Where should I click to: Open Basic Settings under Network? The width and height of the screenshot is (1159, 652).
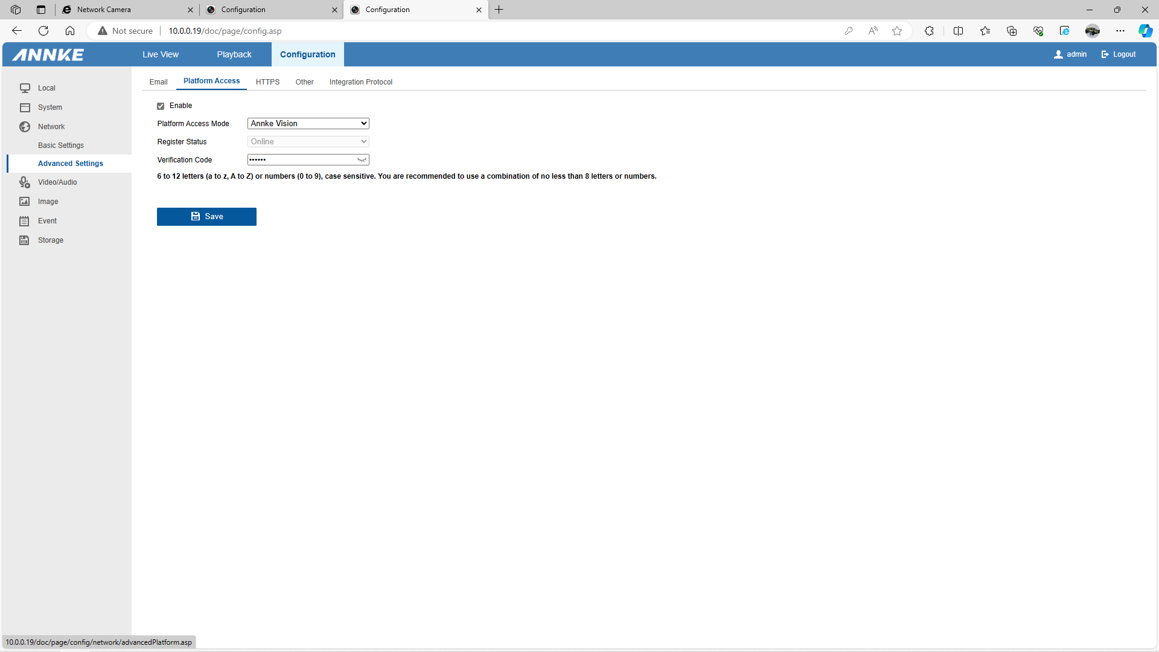pyautogui.click(x=61, y=145)
